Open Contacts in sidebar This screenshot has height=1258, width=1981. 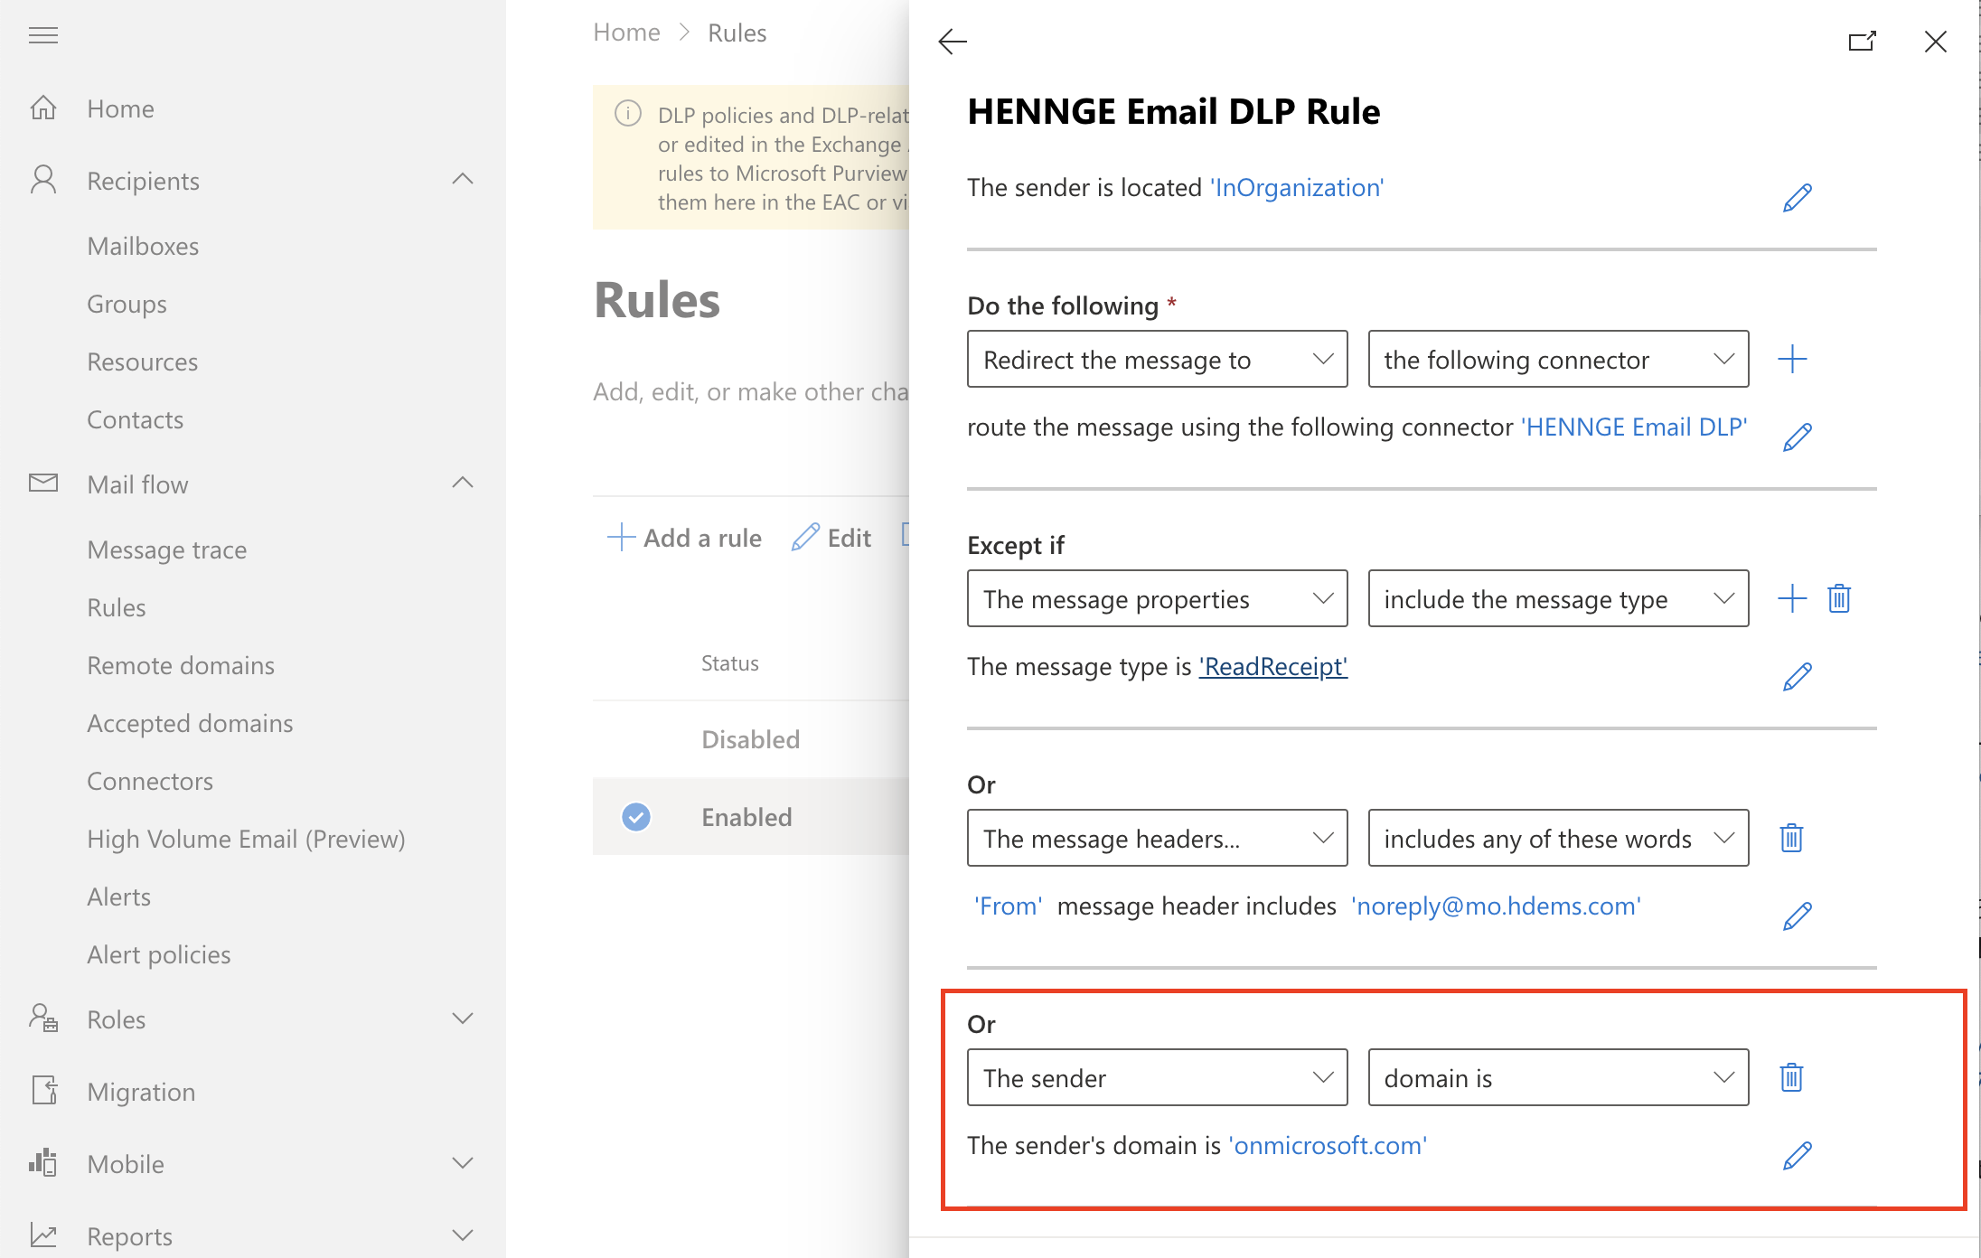pos(135,419)
